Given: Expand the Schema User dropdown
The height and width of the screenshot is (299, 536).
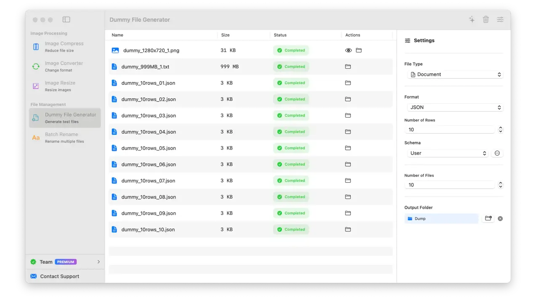Looking at the screenshot, I should click(x=448, y=153).
